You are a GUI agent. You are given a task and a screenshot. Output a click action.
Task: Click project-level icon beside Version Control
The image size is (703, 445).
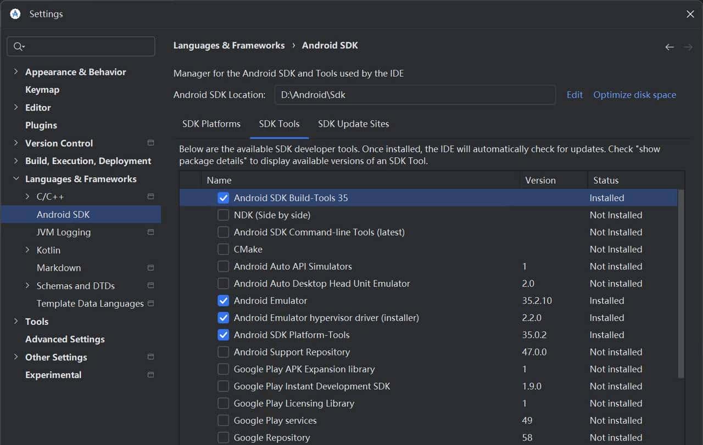tap(150, 143)
